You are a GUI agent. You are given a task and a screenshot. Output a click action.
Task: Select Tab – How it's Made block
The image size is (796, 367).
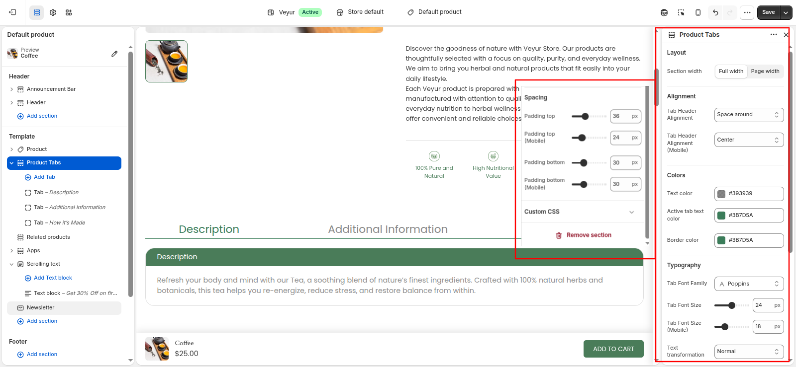coord(59,223)
